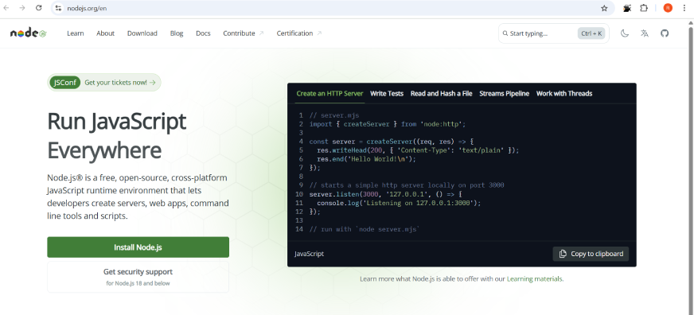Open Chrome three-dot menu
Image resolution: width=694 pixels, height=315 pixels.
coord(684,8)
